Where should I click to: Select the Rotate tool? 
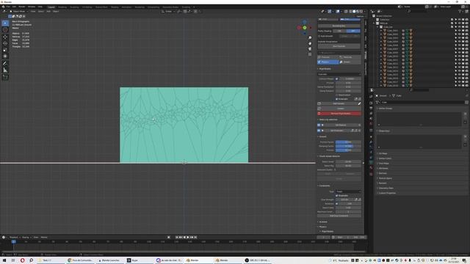[5, 43]
